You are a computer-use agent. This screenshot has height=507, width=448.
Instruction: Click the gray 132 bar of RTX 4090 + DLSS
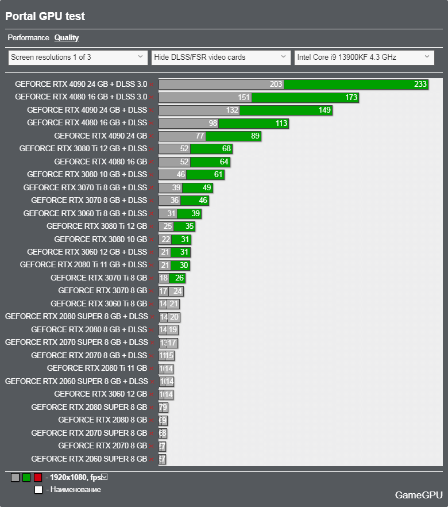(199, 110)
